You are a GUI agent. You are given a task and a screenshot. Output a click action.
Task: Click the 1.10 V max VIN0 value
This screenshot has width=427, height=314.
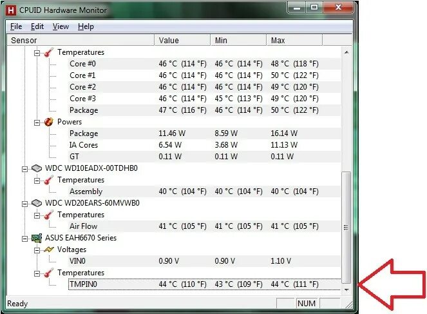point(281,261)
